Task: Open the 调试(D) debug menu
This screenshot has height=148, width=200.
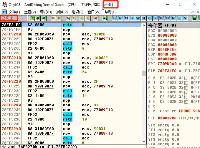Action: pos(46,12)
